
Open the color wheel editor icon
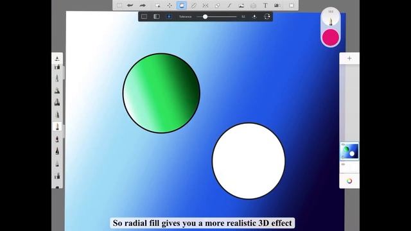pos(349,181)
